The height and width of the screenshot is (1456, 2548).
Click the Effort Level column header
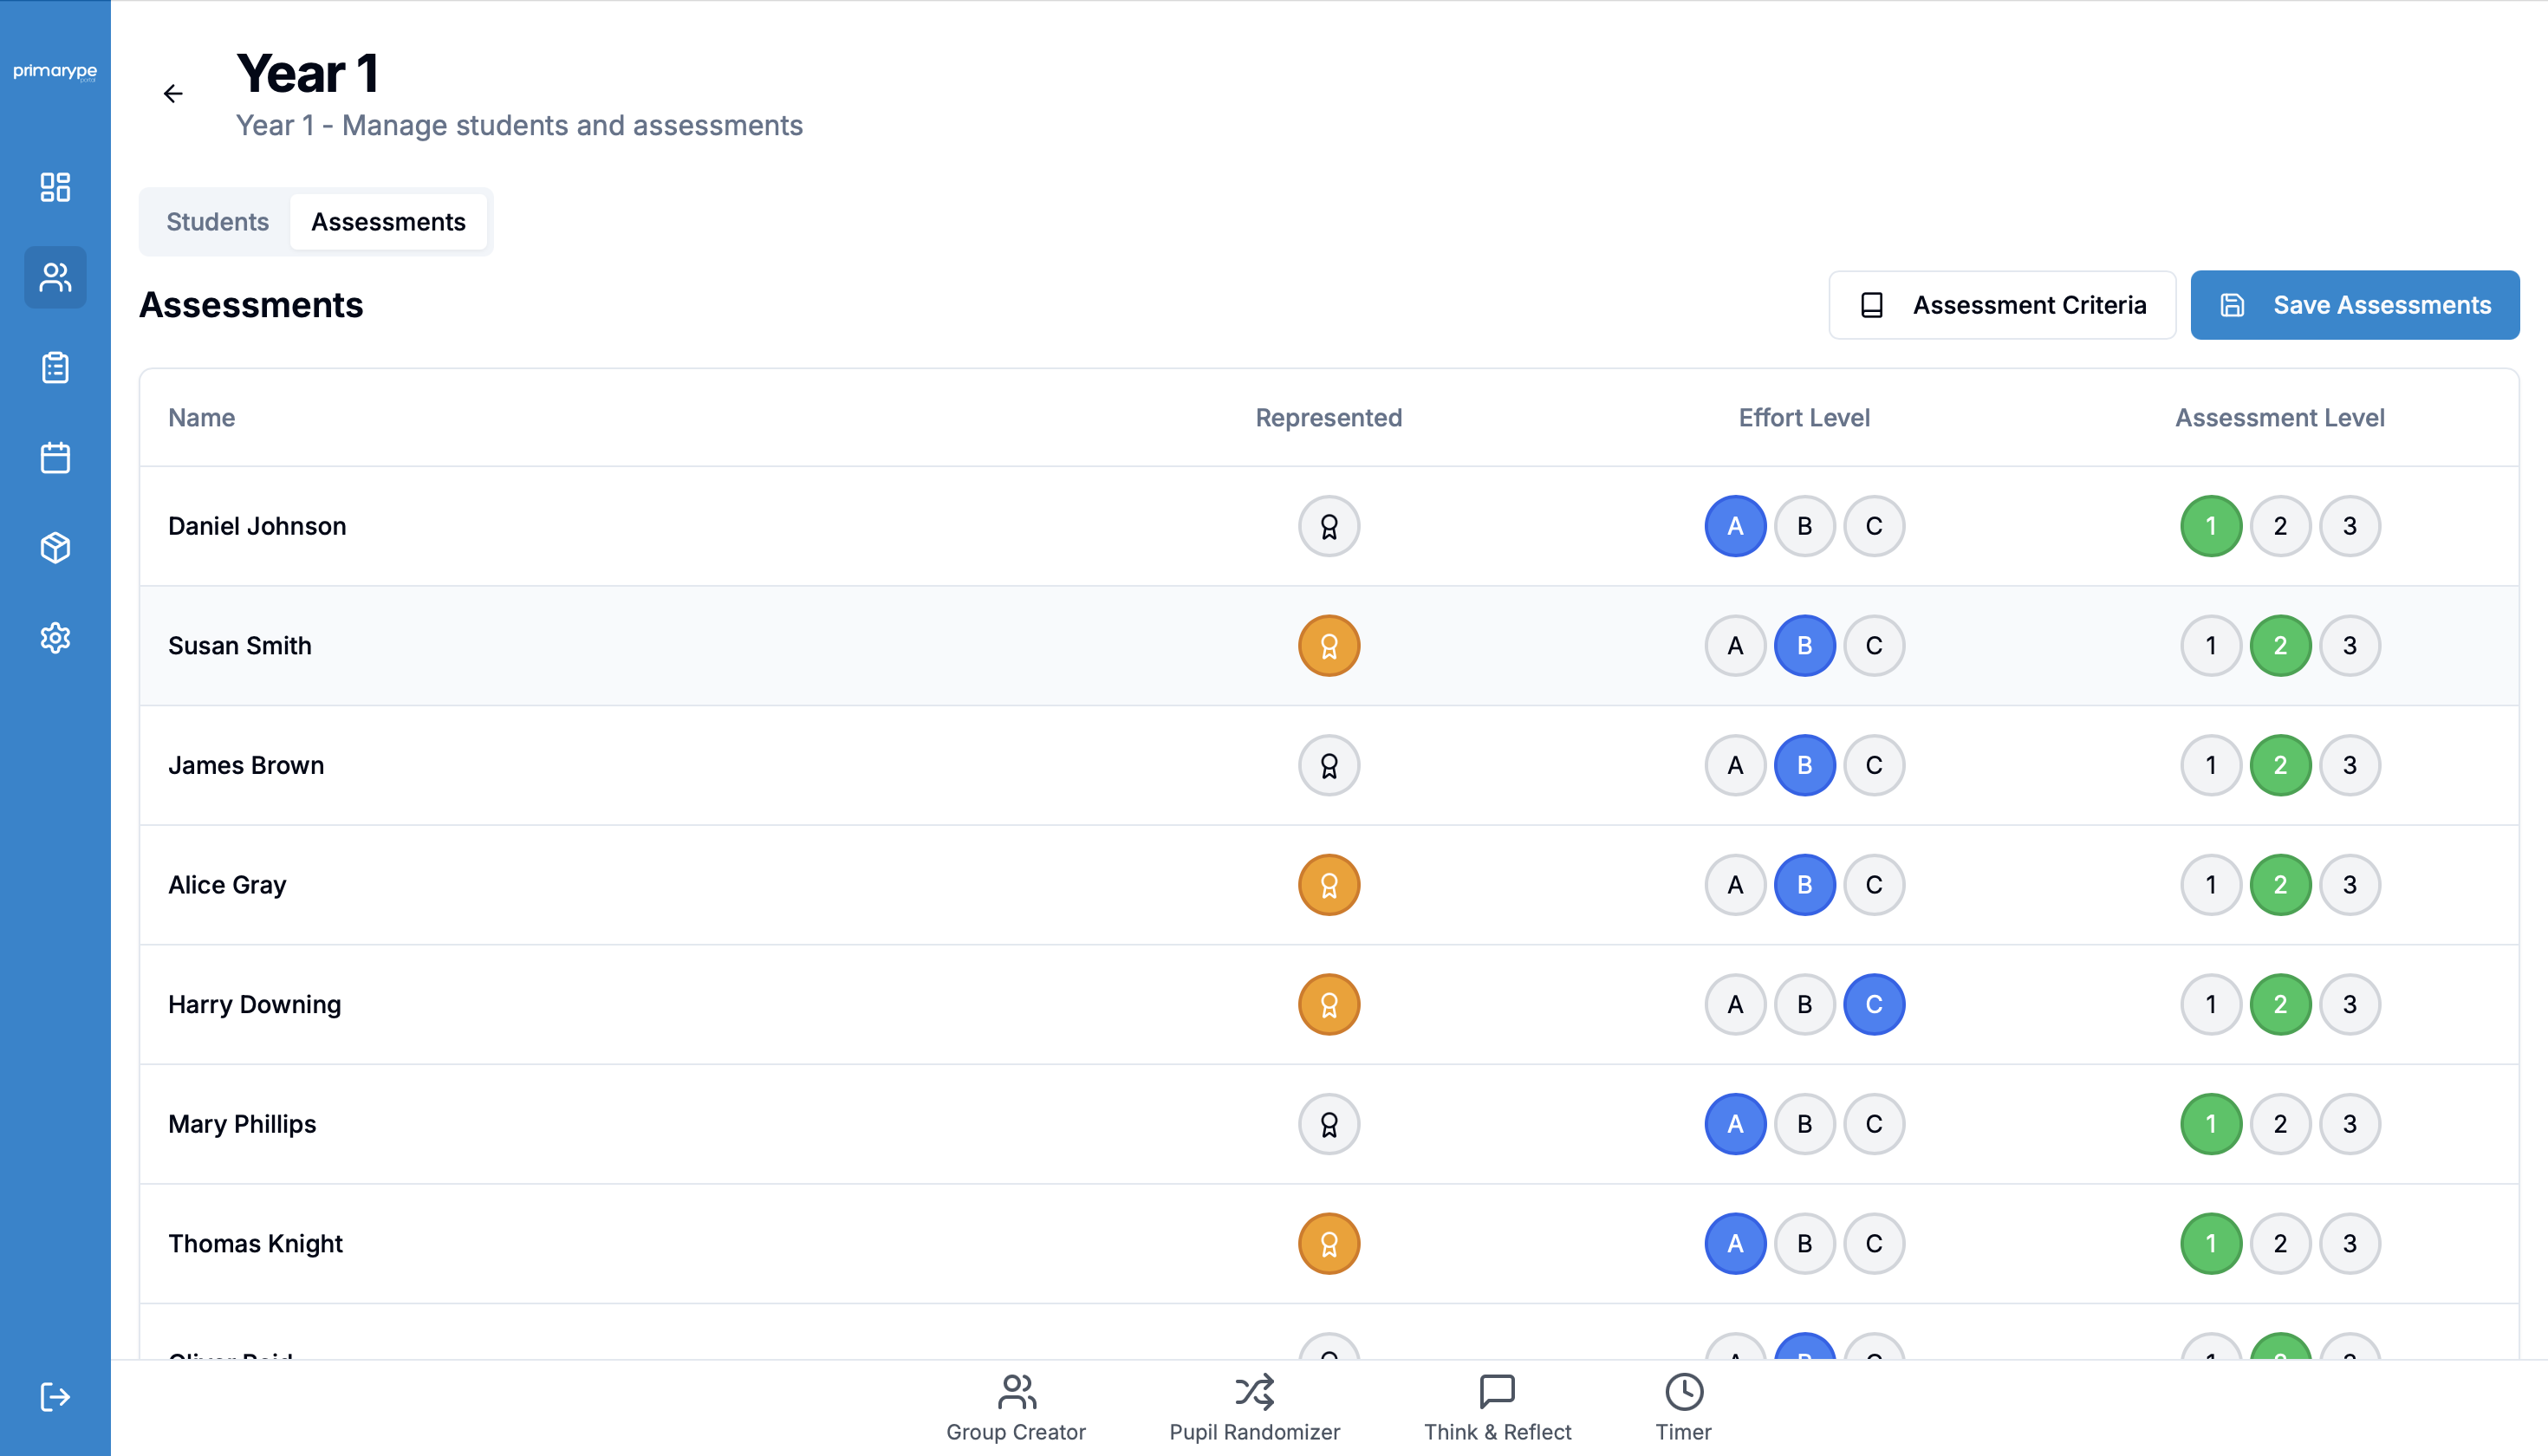[x=1804, y=418]
